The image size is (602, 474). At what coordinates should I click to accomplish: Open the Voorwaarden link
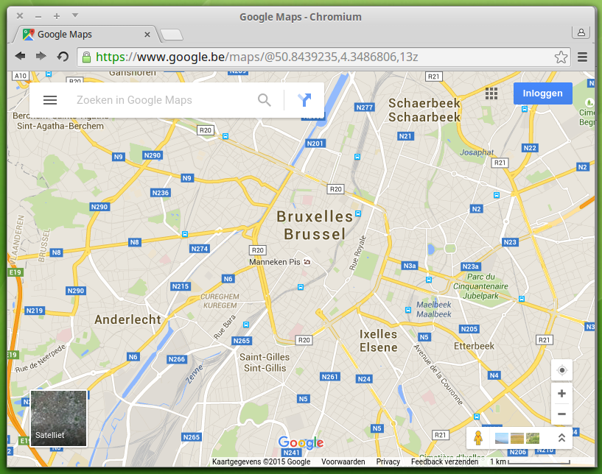pyautogui.click(x=343, y=462)
